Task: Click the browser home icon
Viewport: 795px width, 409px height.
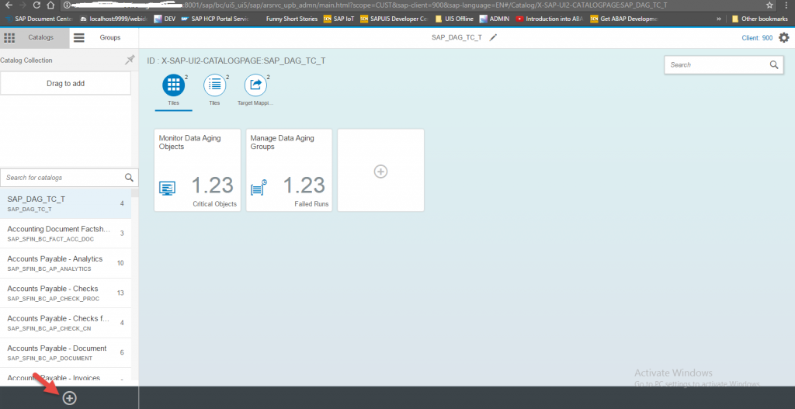Action: tap(50, 5)
